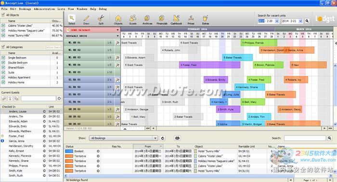Open Financials from the toolbar
Image resolution: width=337 pixels, height=182 pixels.
(x=162, y=20)
